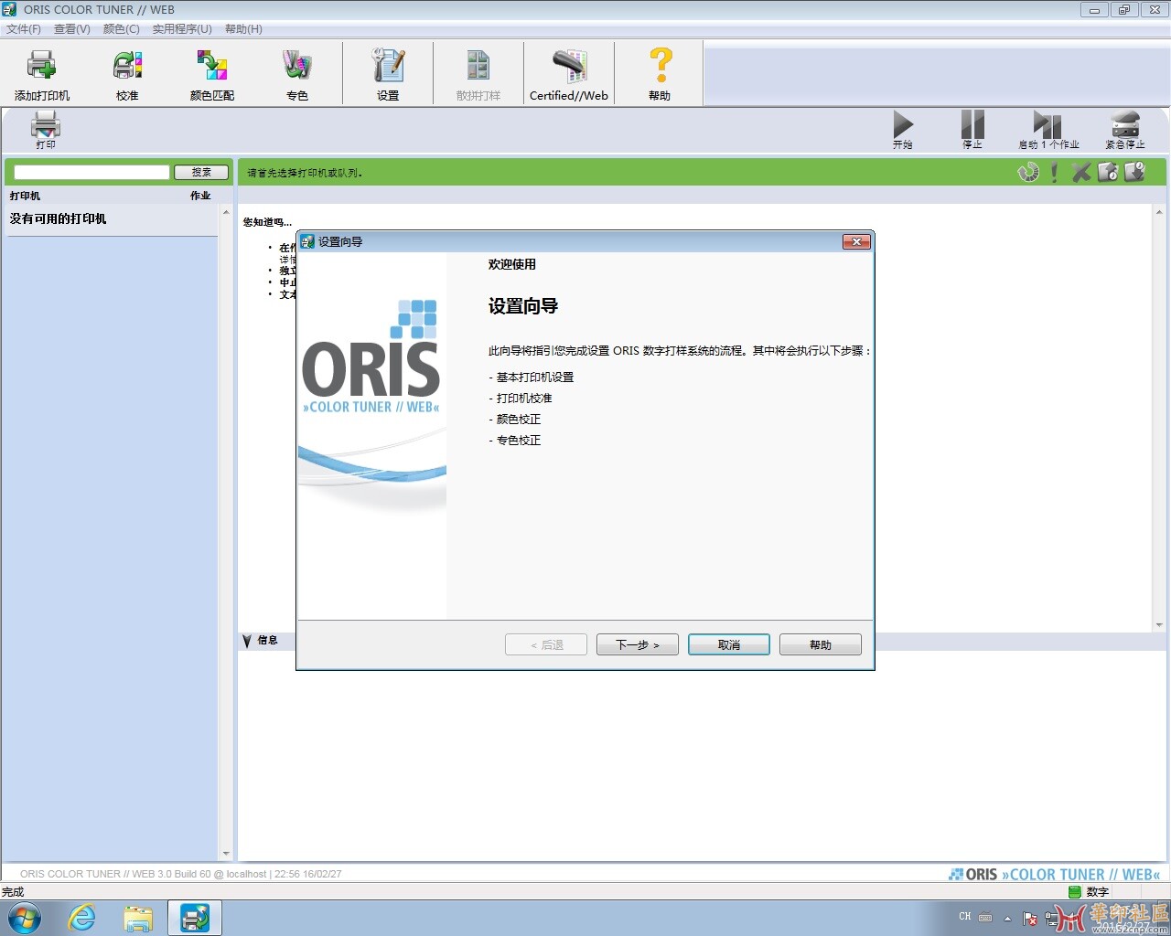Click the 启动 1 个作业 button
Image resolution: width=1171 pixels, height=936 pixels.
[x=1048, y=130]
